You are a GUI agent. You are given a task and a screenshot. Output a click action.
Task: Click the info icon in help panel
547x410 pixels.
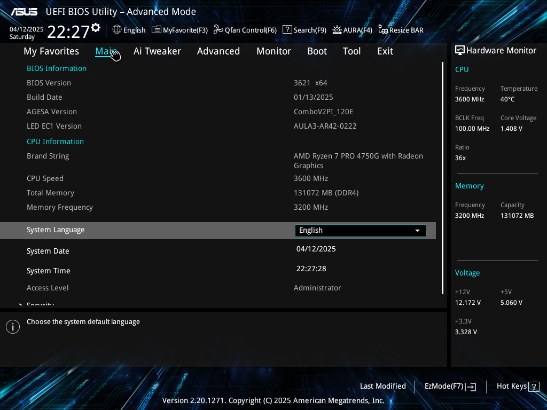pyautogui.click(x=13, y=327)
